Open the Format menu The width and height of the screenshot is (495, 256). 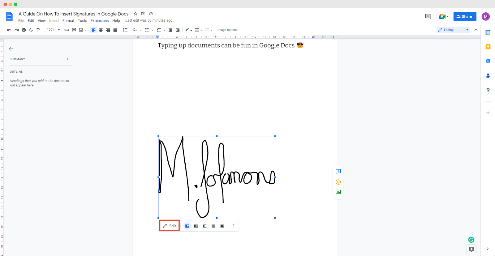coord(68,21)
